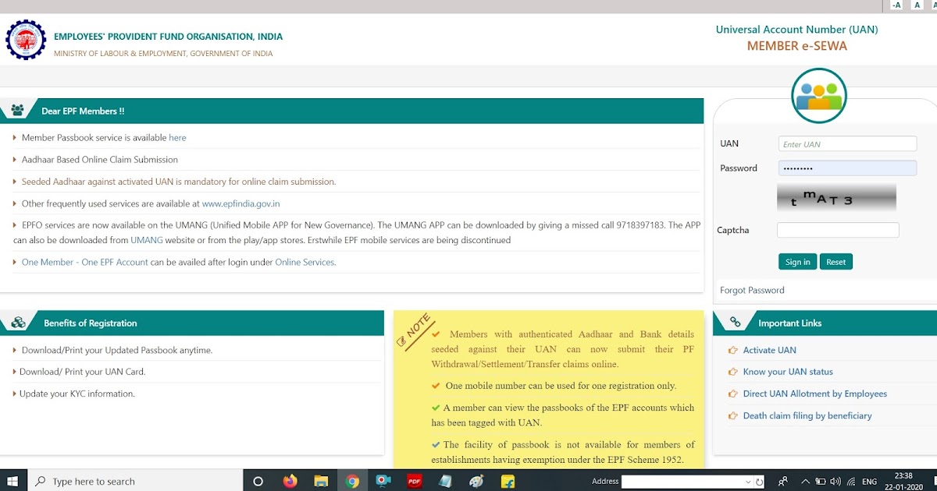The height and width of the screenshot is (491, 937).
Task: Click the key icon beside Important Links
Action: pos(734,320)
